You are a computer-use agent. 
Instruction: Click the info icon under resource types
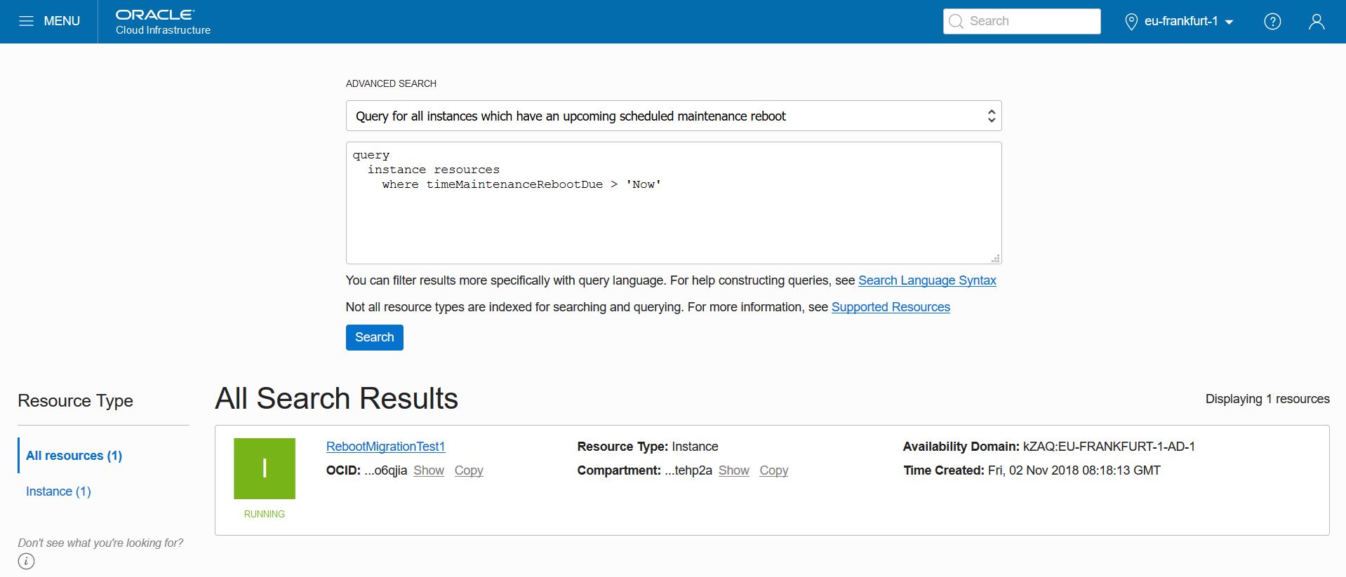point(26,561)
